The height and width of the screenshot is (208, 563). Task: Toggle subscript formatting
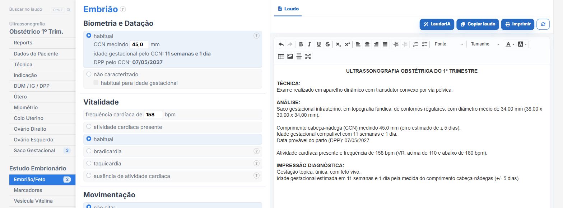click(x=338, y=44)
